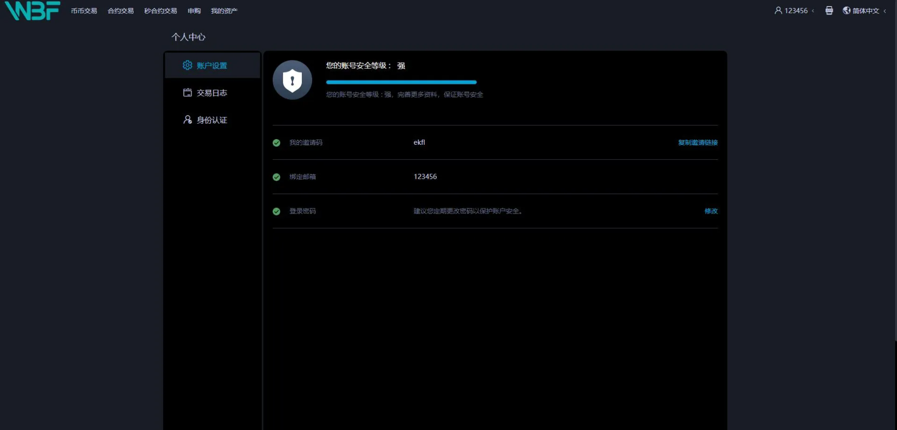The height and width of the screenshot is (430, 897).
Task: Click the user profile icon near 123456
Action: [778, 10]
